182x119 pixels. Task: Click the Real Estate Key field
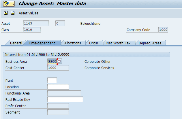[x=65, y=99]
